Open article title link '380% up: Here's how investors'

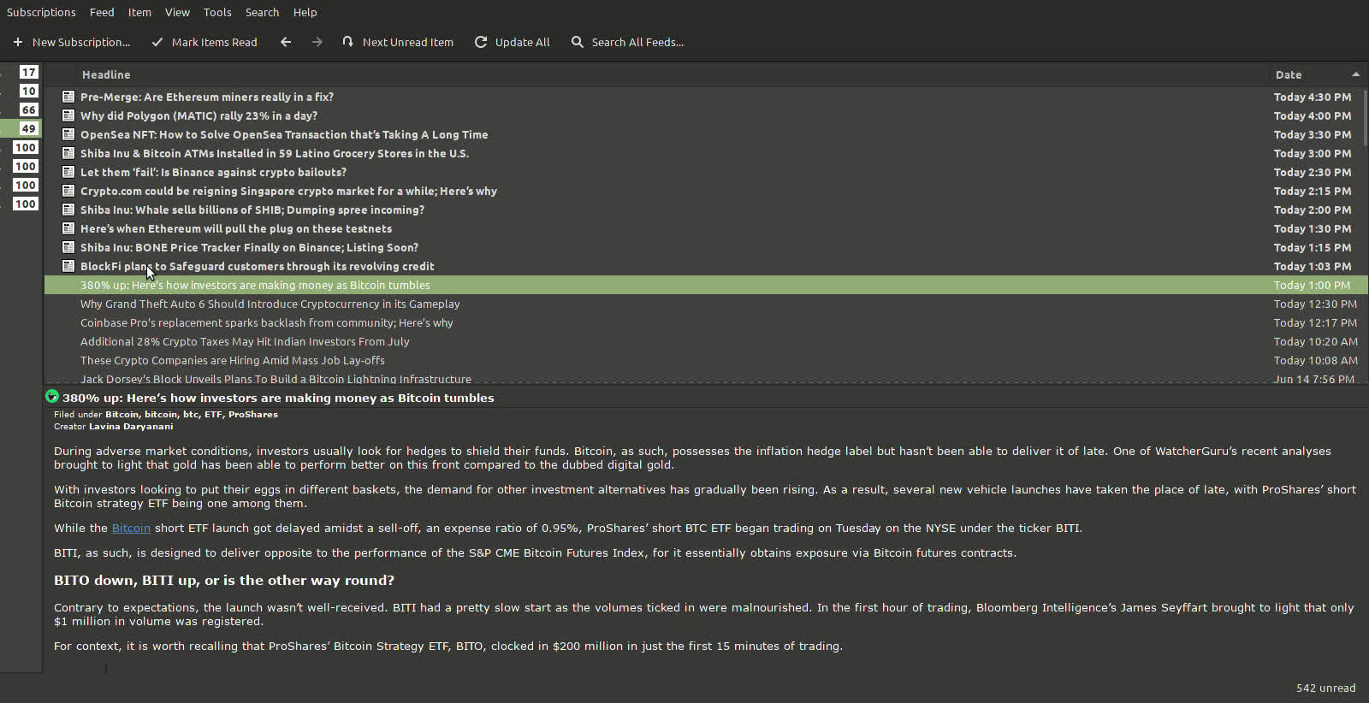278,398
